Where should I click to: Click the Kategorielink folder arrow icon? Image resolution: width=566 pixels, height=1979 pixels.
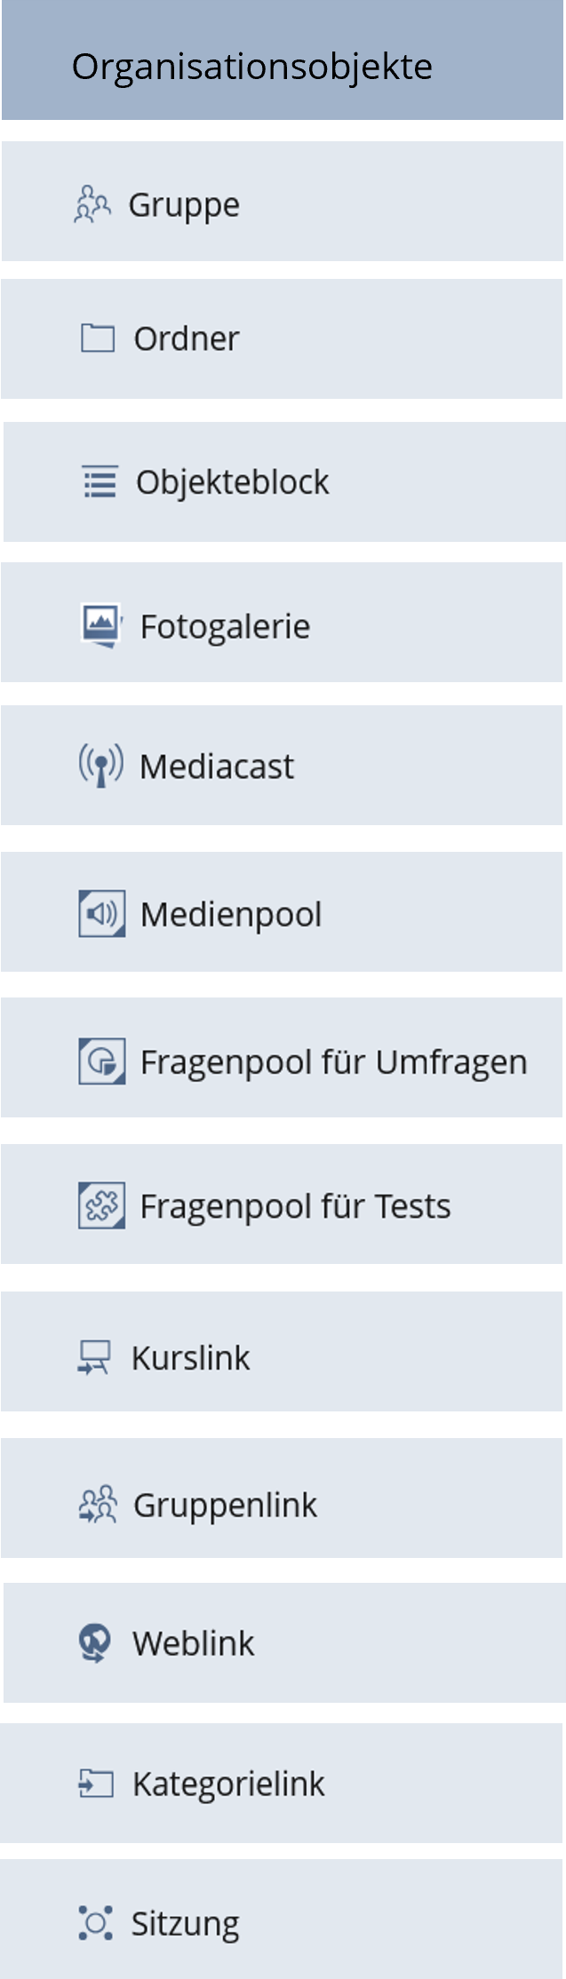(x=96, y=1783)
